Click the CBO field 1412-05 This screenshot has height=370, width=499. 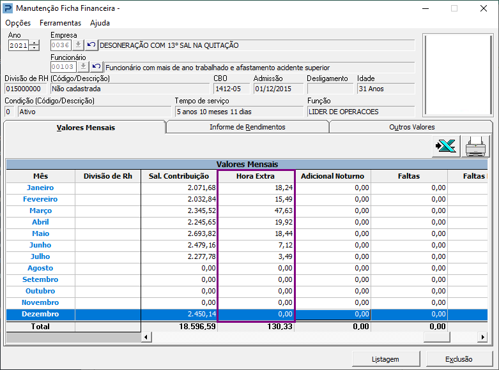coord(231,89)
